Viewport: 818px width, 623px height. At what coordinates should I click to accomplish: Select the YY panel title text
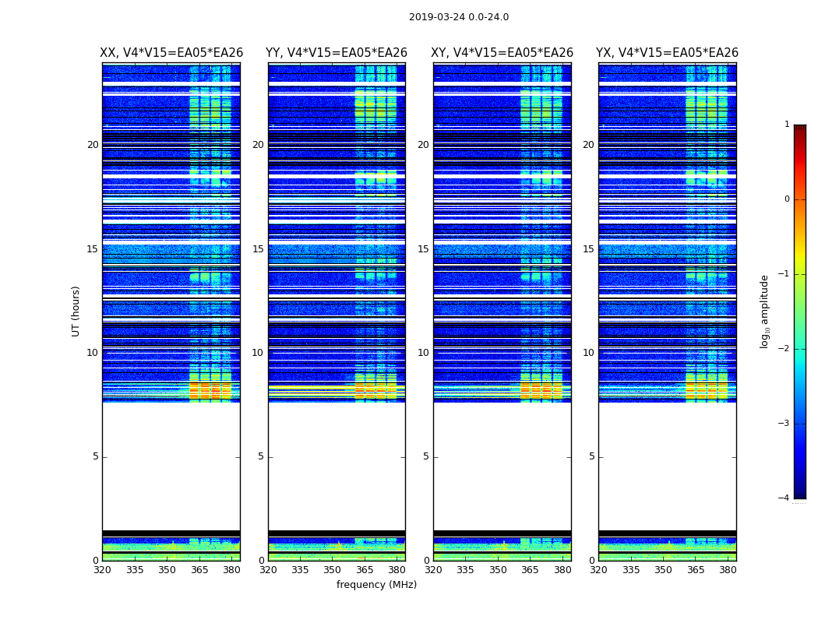337,53
